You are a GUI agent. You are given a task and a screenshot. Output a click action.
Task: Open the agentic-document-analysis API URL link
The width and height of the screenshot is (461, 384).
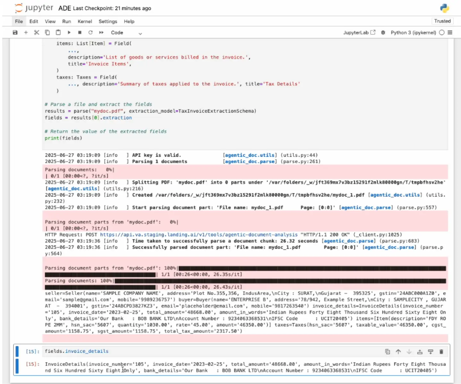pyautogui.click(x=199, y=235)
